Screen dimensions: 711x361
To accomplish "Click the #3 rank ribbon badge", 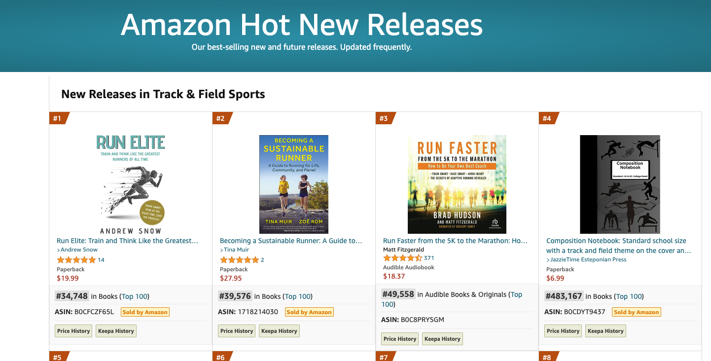I will pyautogui.click(x=385, y=118).
